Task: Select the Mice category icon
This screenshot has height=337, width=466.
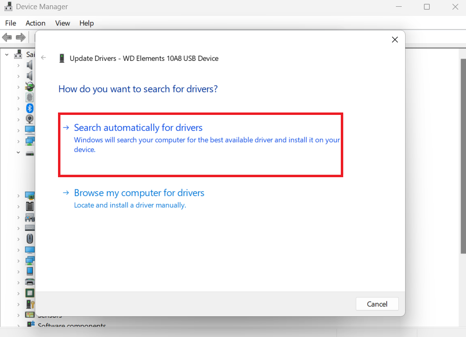Action: (x=29, y=239)
